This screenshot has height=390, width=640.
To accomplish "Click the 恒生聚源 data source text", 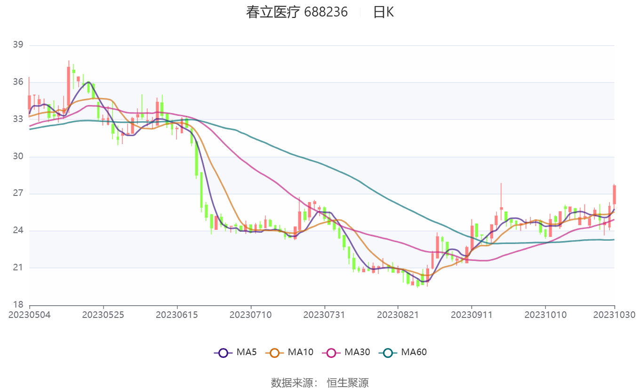I will [348, 382].
